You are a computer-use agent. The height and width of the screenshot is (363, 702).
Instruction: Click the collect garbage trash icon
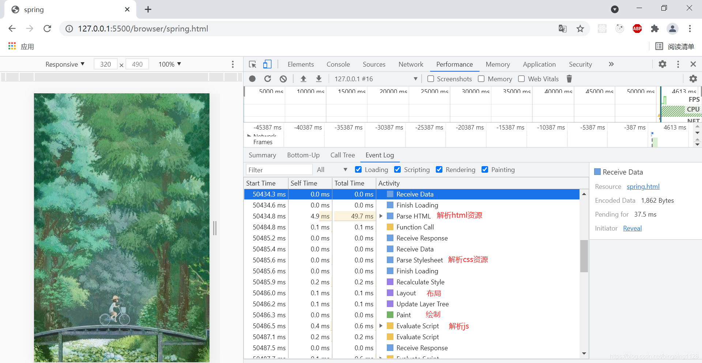(x=569, y=79)
